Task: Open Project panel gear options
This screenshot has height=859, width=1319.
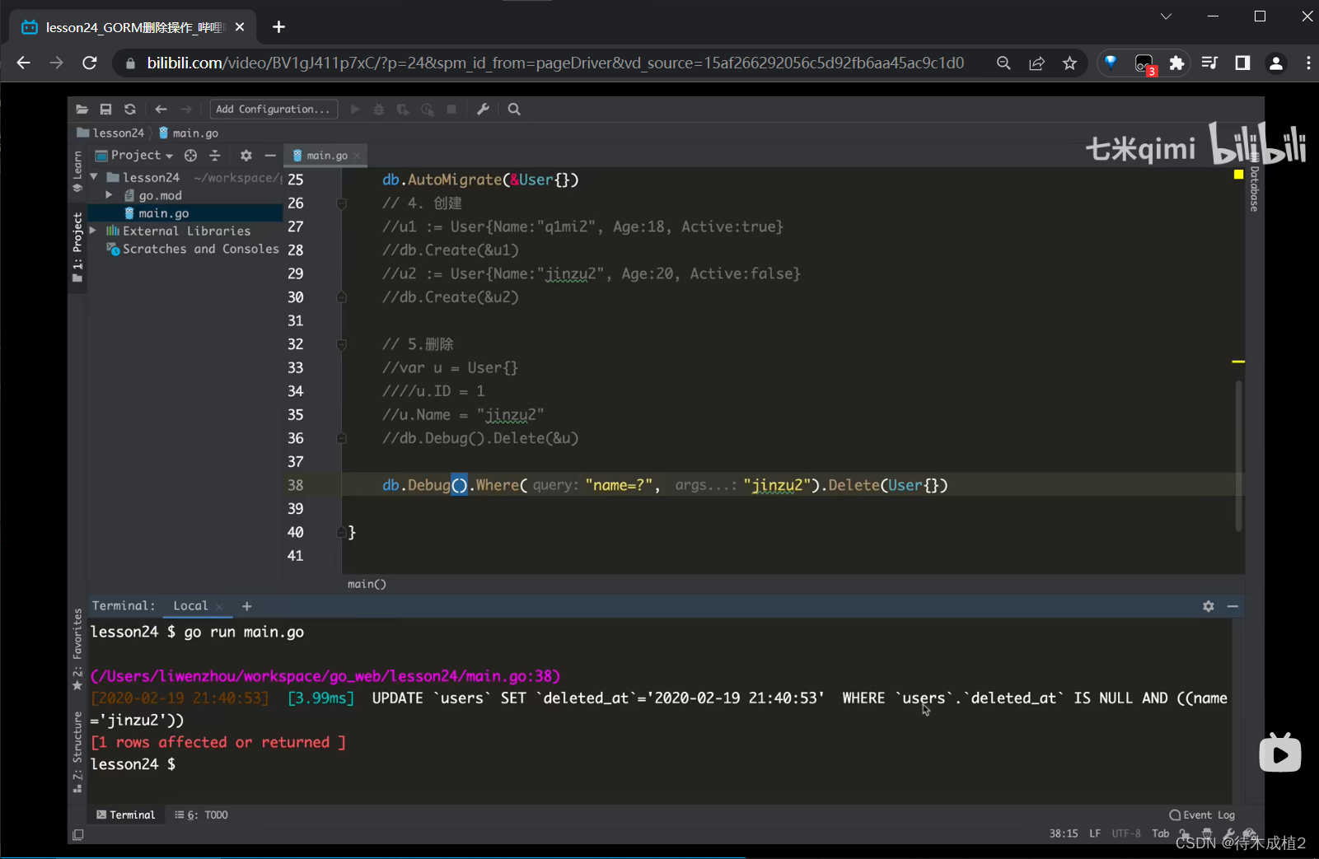Action: coord(246,155)
